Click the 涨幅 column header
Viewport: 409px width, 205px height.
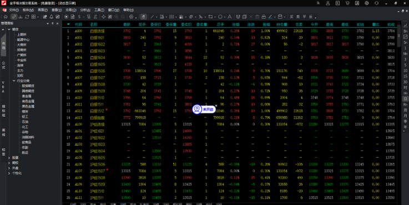[x=236, y=24]
